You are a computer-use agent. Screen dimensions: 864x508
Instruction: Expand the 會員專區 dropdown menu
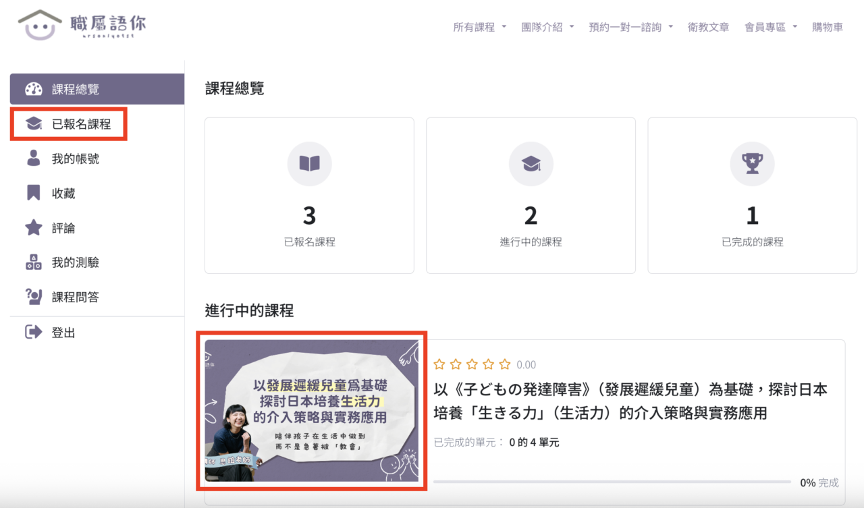click(770, 28)
